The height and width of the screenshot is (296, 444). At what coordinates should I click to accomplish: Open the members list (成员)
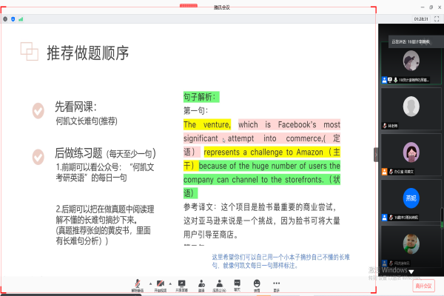click(x=220, y=283)
